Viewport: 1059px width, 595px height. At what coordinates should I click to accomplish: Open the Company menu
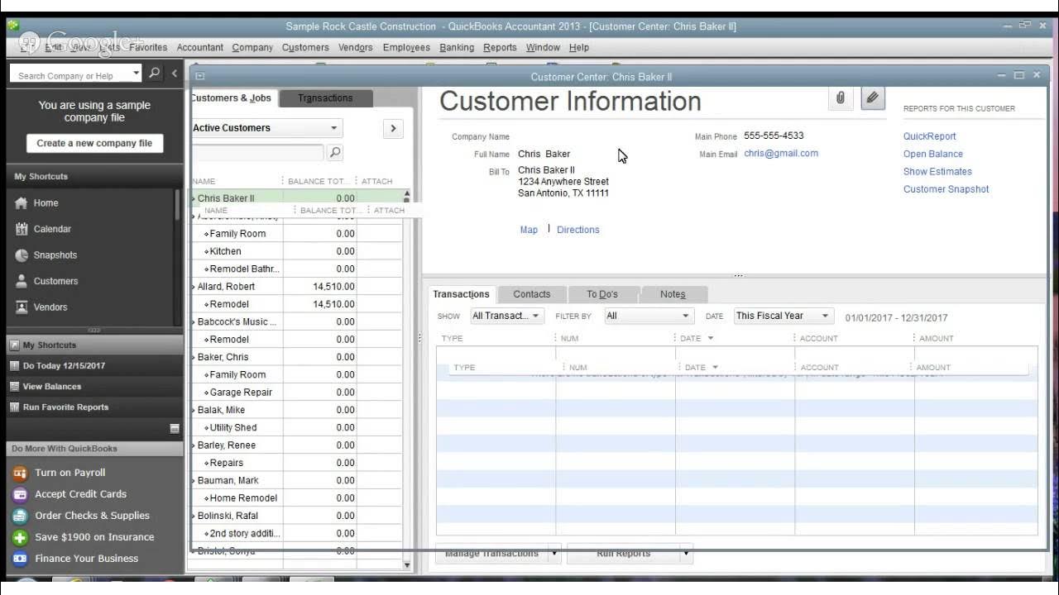(252, 47)
